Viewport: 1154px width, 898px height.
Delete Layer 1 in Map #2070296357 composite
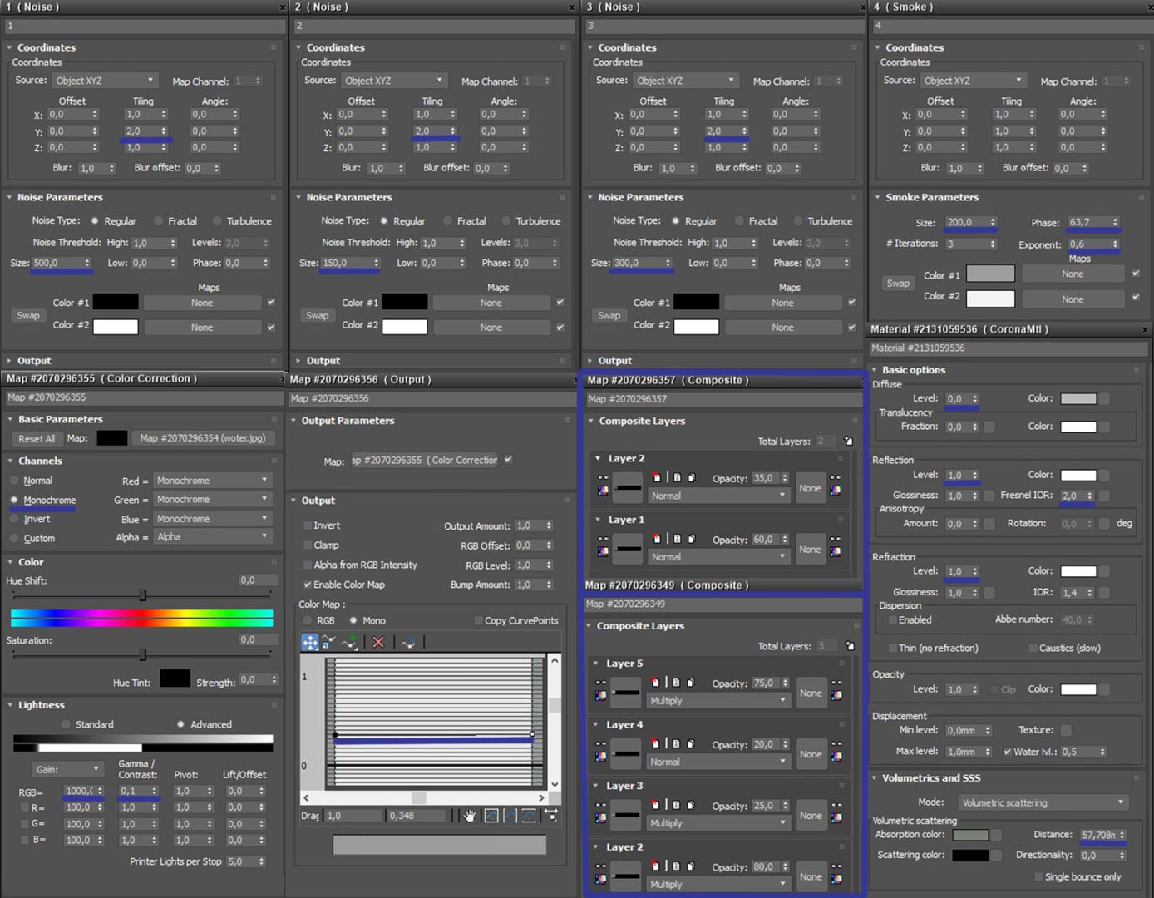click(x=657, y=539)
